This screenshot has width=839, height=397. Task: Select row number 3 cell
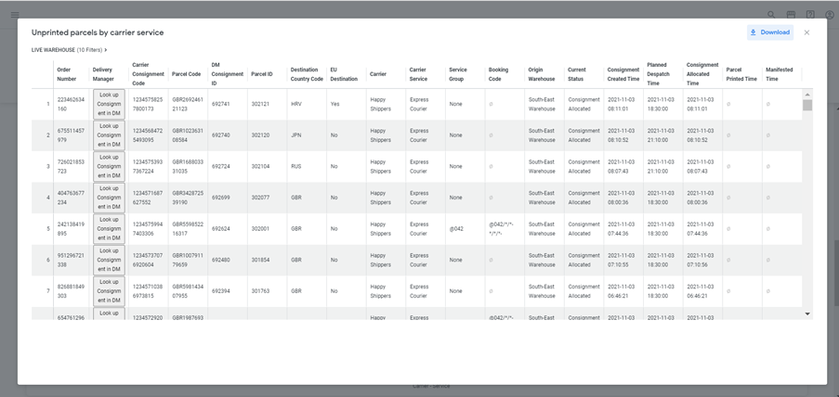tap(42, 166)
